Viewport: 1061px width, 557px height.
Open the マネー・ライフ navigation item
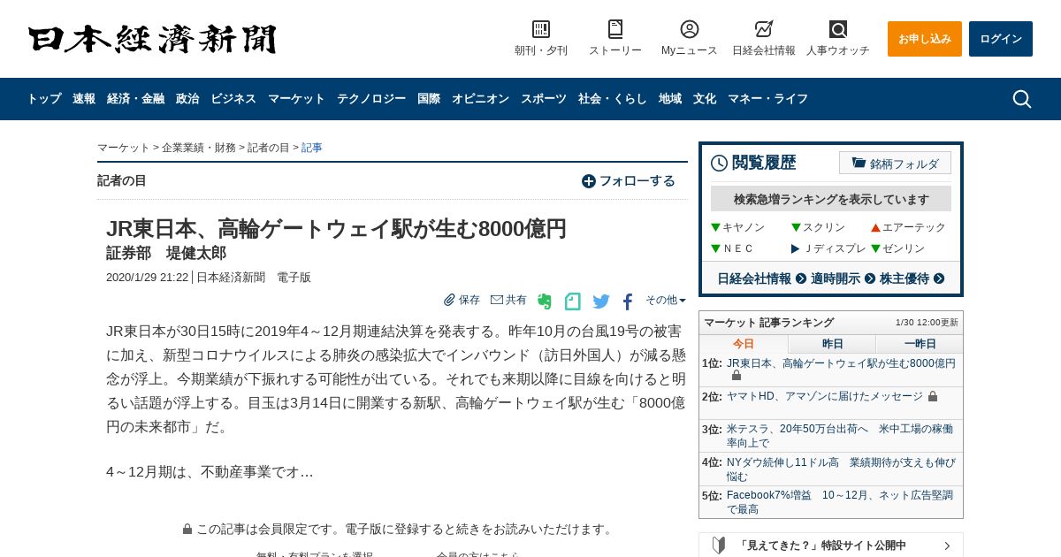(767, 99)
